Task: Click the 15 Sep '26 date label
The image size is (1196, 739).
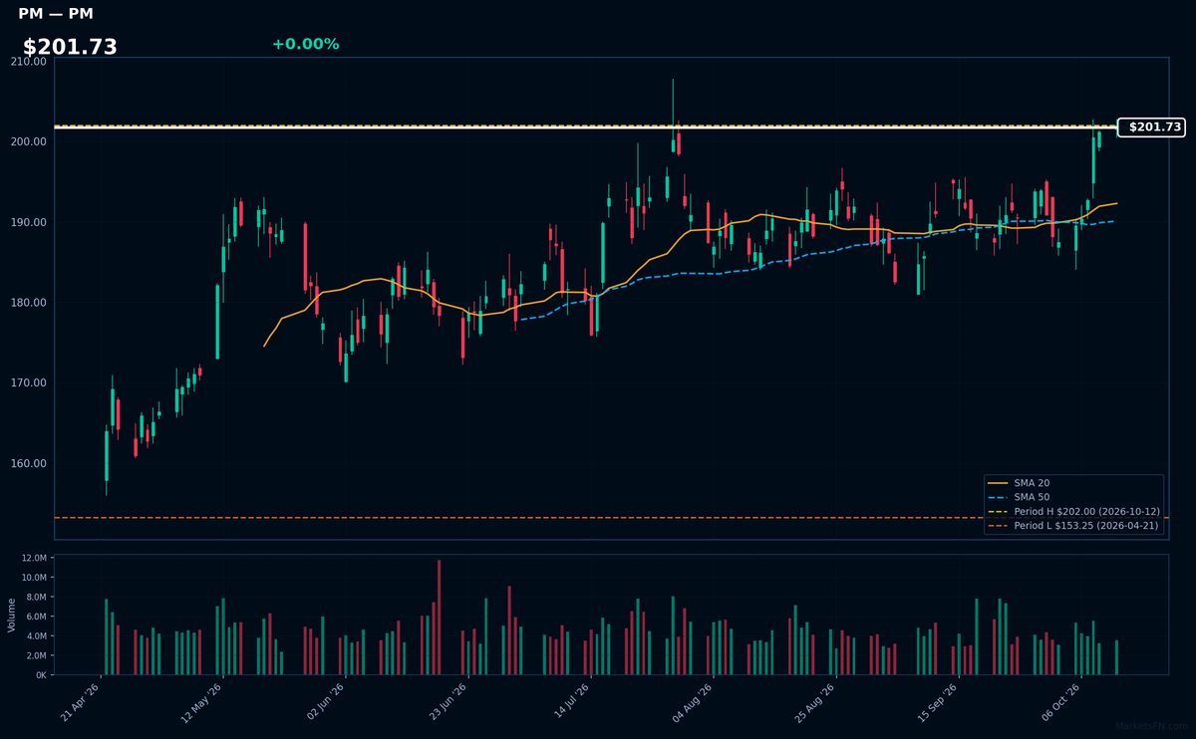Action: pos(939,702)
